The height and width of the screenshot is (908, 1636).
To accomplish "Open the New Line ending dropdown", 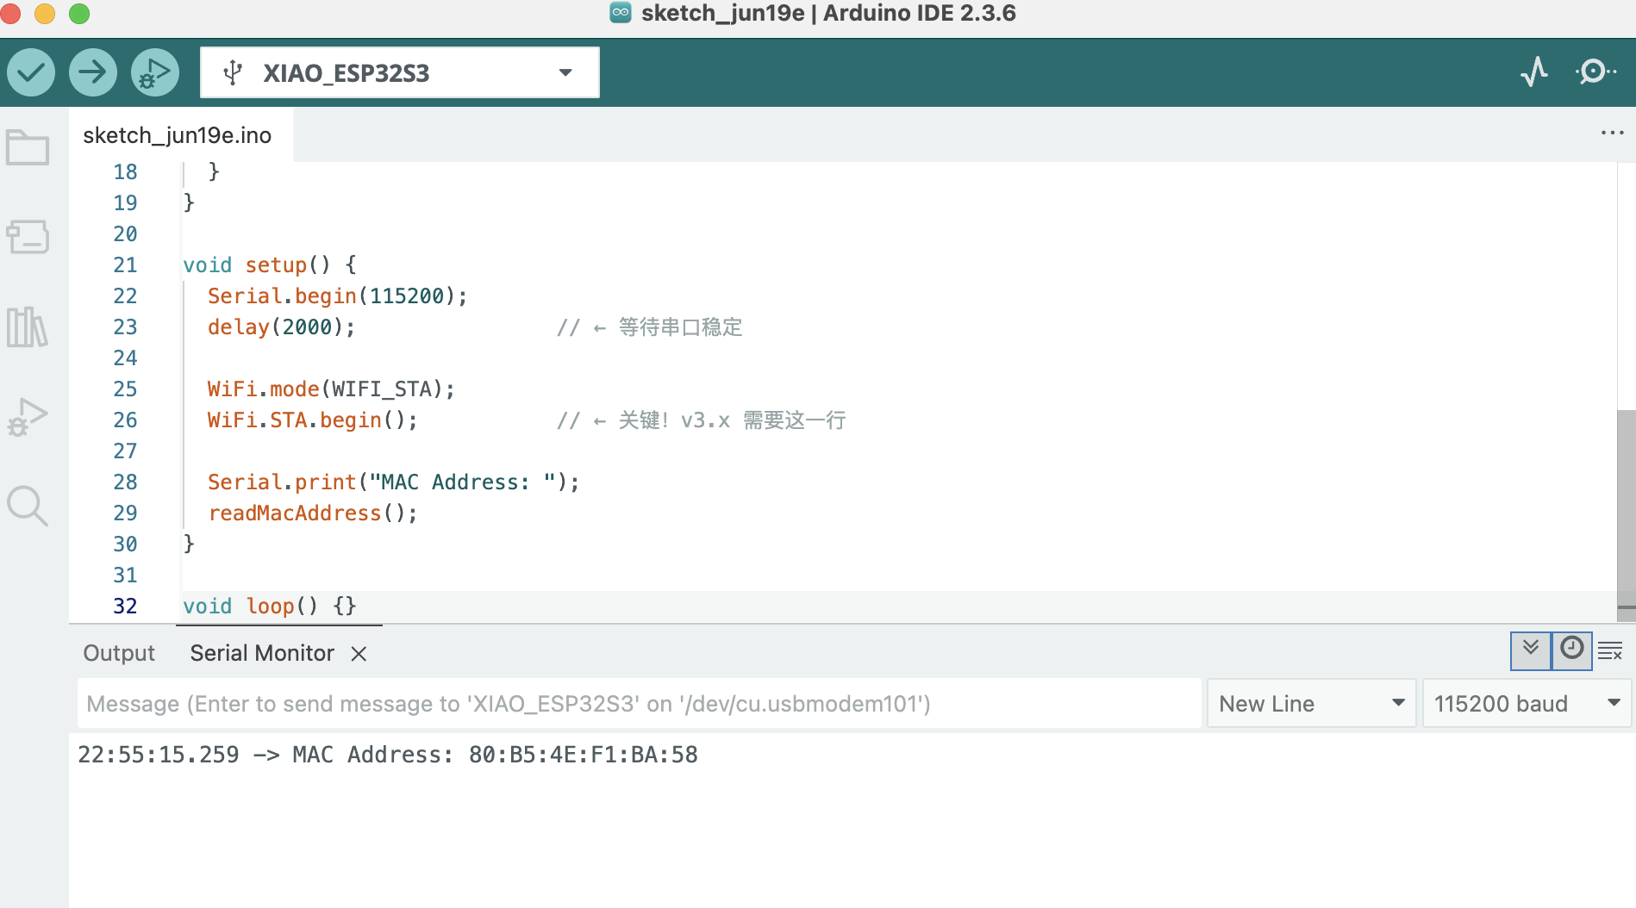I will pyautogui.click(x=1311, y=704).
